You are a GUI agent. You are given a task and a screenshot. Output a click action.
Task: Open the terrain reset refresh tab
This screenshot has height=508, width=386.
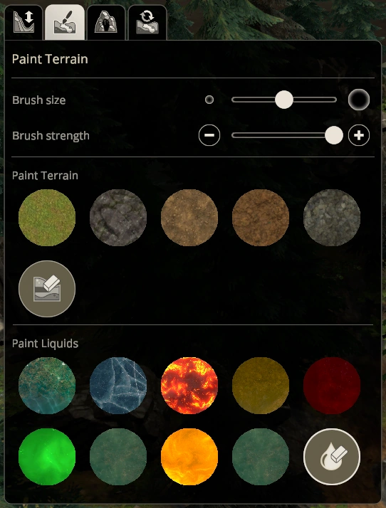[x=147, y=22]
